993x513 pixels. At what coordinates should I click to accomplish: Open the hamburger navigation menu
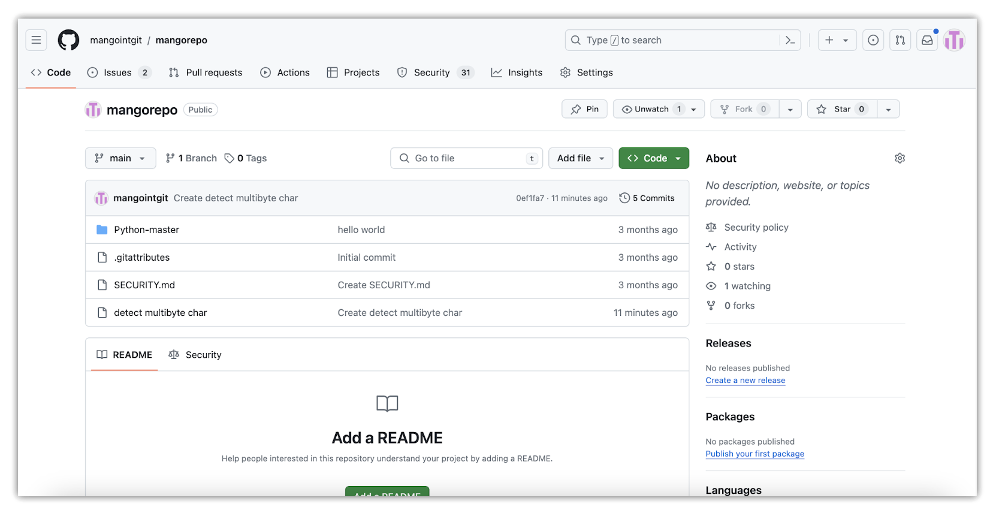[x=36, y=40]
